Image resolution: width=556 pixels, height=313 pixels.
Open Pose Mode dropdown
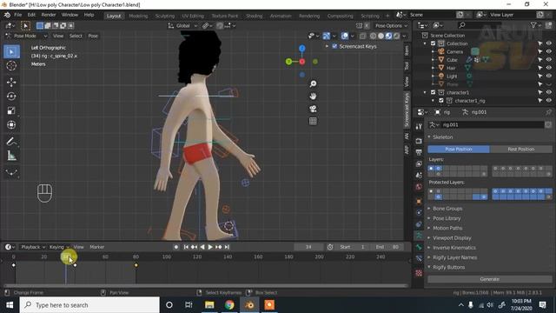coord(26,36)
